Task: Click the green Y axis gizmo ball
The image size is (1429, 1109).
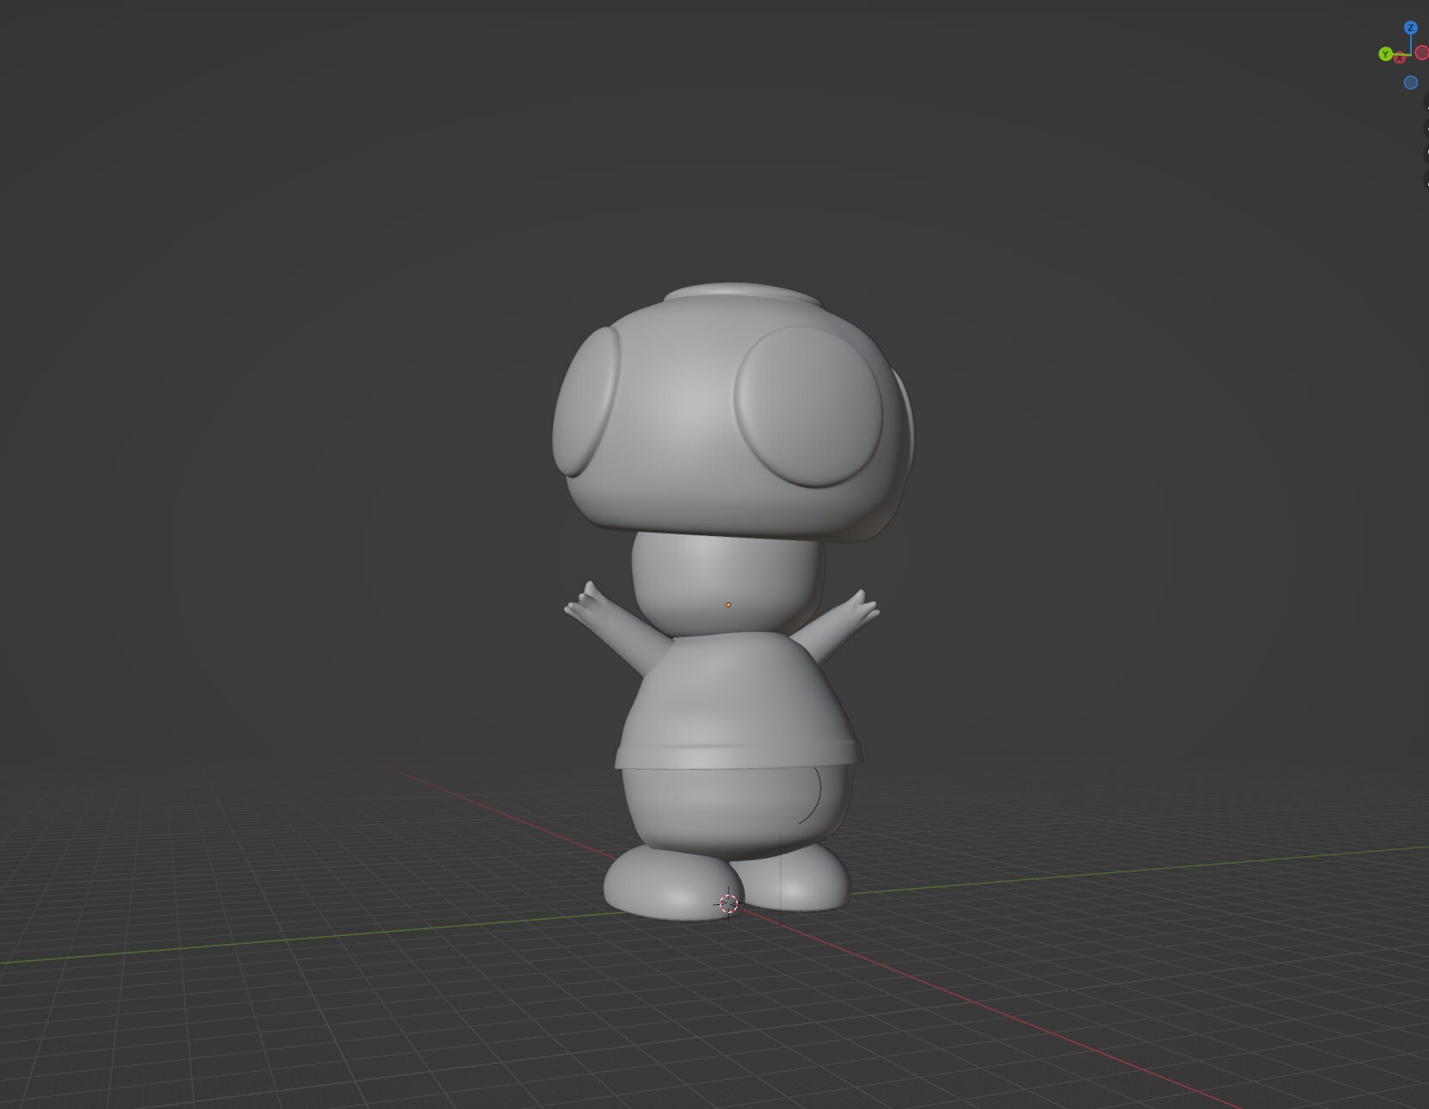Action: click(x=1385, y=53)
